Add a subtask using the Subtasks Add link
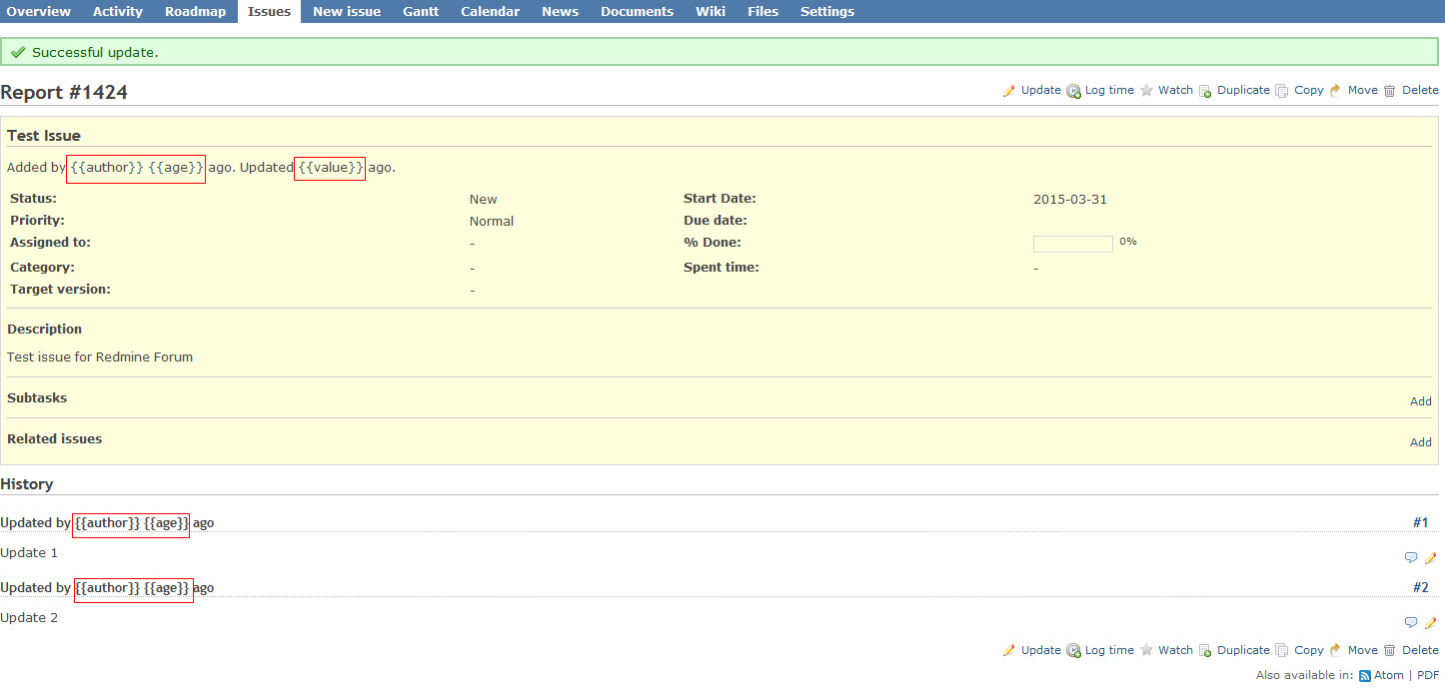The height and width of the screenshot is (697, 1445). pos(1420,401)
